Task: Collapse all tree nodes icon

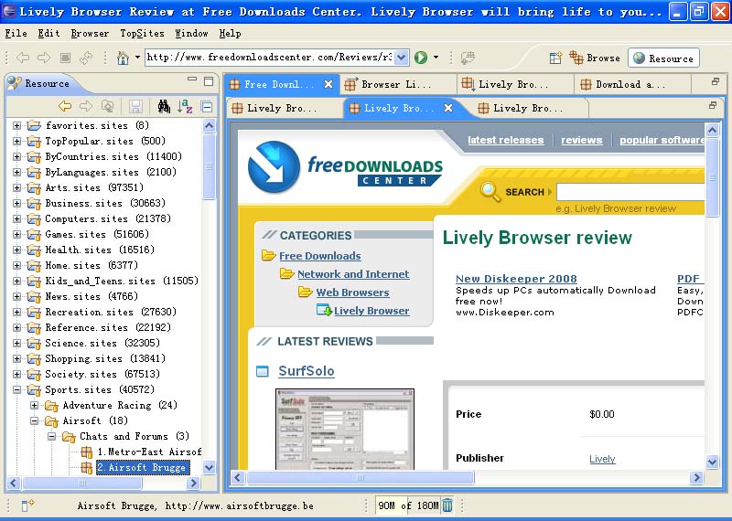Action: [207, 107]
